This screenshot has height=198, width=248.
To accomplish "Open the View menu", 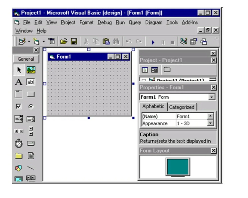I will coord(52,22).
